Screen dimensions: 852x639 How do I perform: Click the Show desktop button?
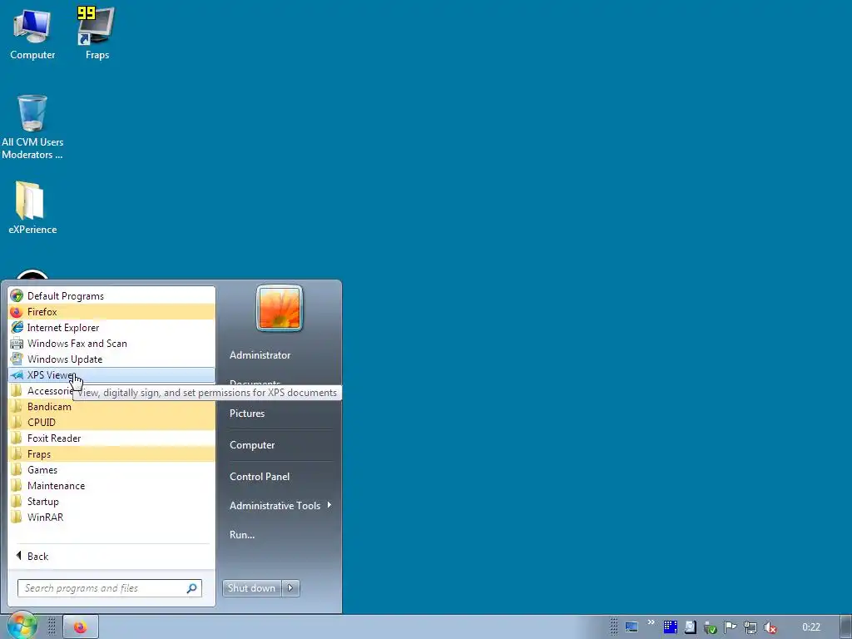846,627
